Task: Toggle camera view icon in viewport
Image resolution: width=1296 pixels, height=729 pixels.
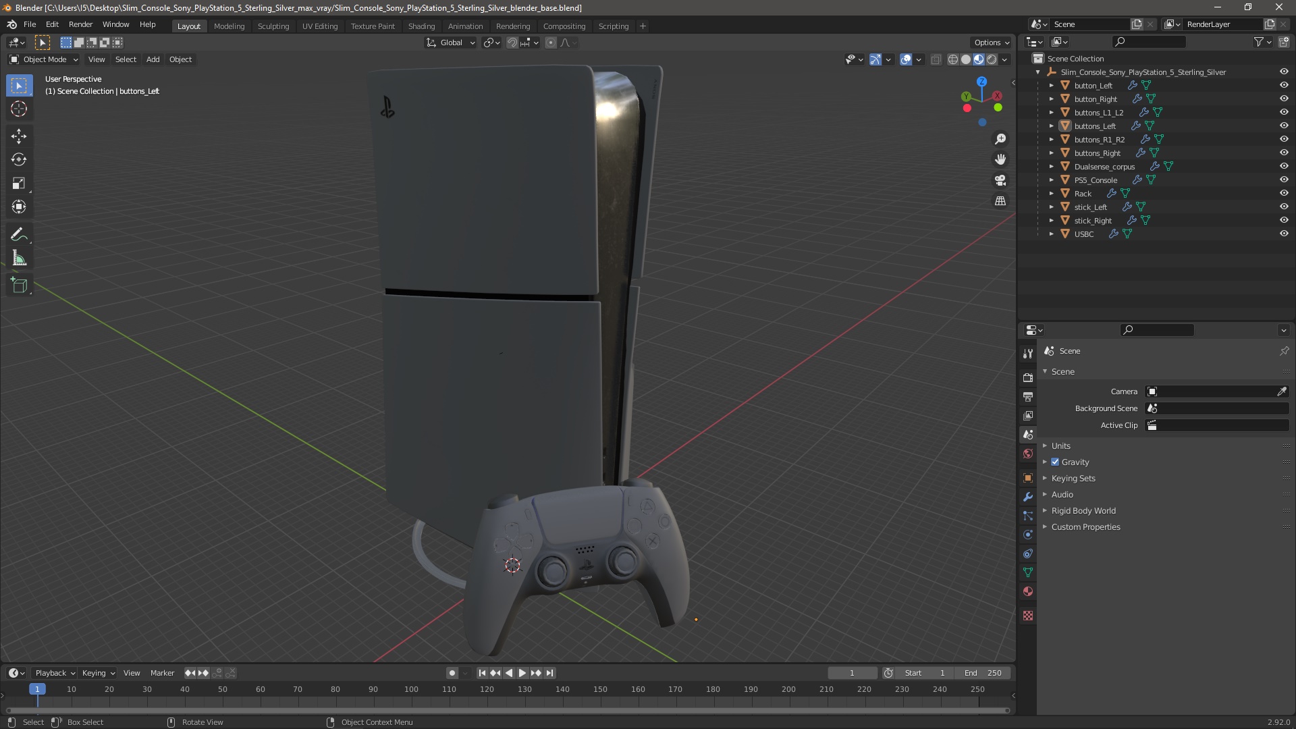Action: click(1000, 180)
